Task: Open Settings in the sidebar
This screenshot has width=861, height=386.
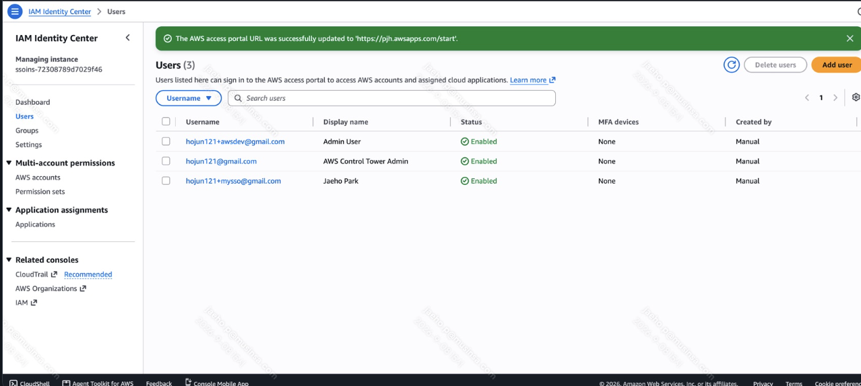Action: pyautogui.click(x=28, y=145)
